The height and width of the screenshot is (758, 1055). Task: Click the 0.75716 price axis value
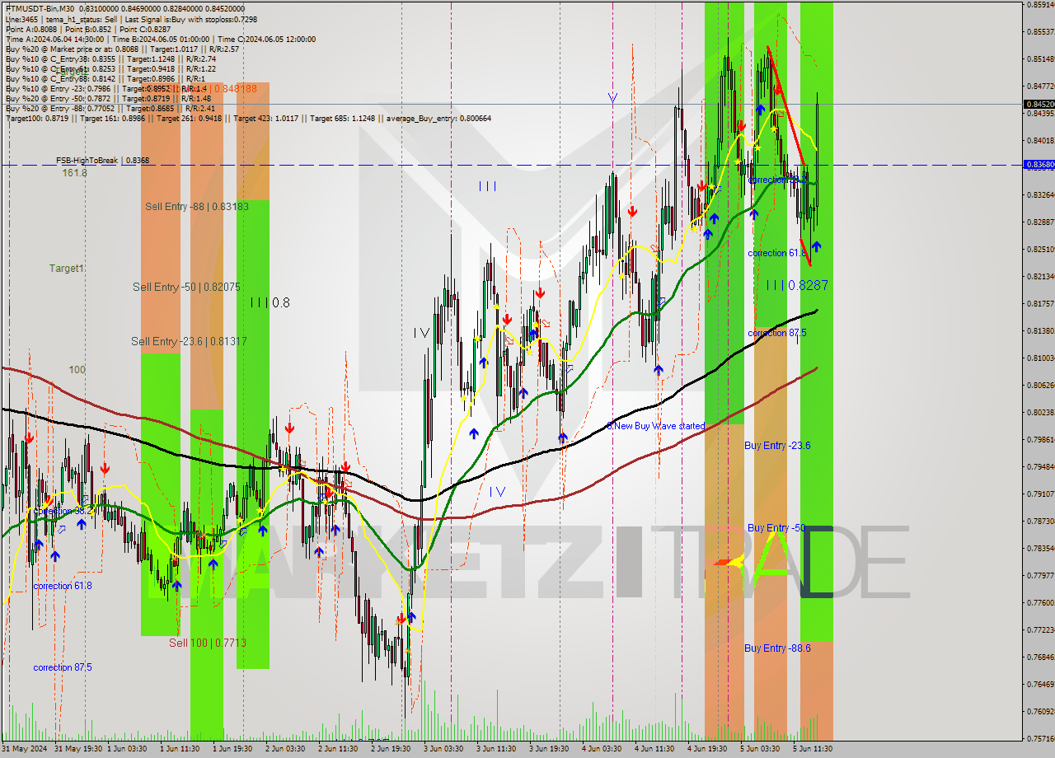click(1040, 738)
